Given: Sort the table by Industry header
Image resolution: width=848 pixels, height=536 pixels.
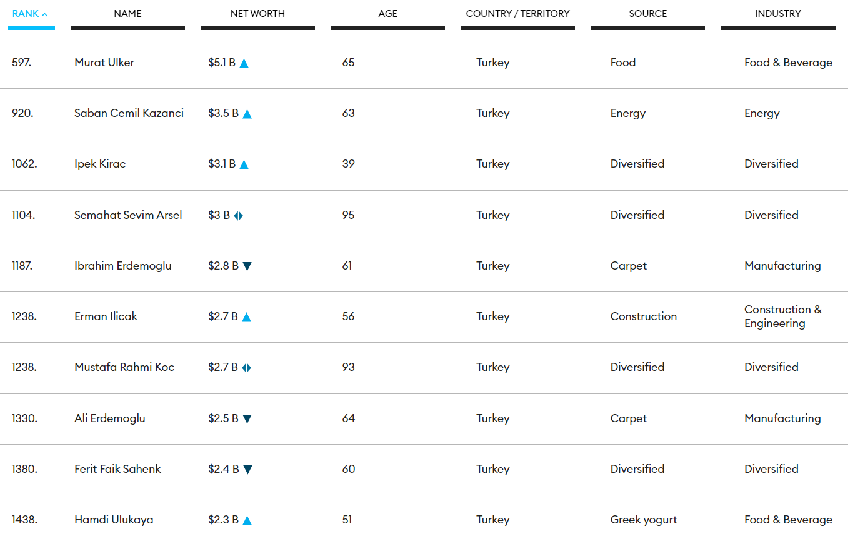Looking at the screenshot, I should pos(777,14).
